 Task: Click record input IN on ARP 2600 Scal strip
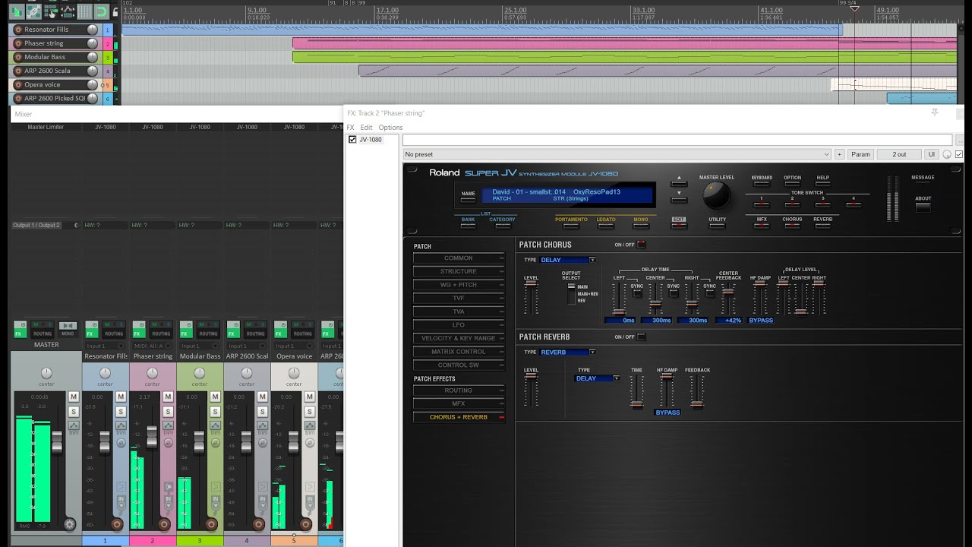[x=262, y=500]
